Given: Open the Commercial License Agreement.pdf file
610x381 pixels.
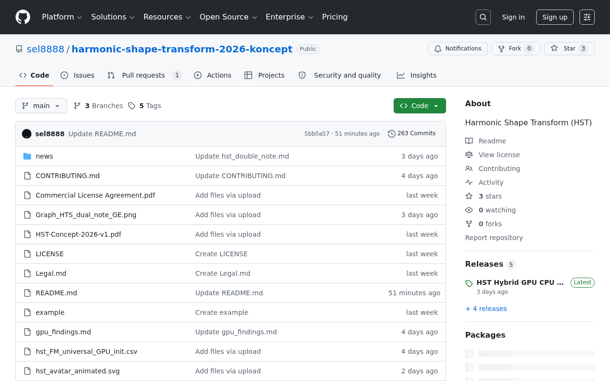Looking at the screenshot, I should click(95, 195).
